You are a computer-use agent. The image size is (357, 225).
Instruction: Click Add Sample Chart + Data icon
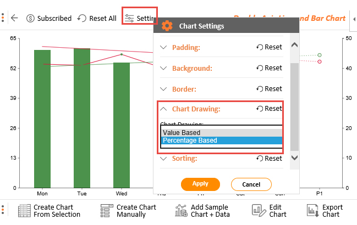coord(181,210)
